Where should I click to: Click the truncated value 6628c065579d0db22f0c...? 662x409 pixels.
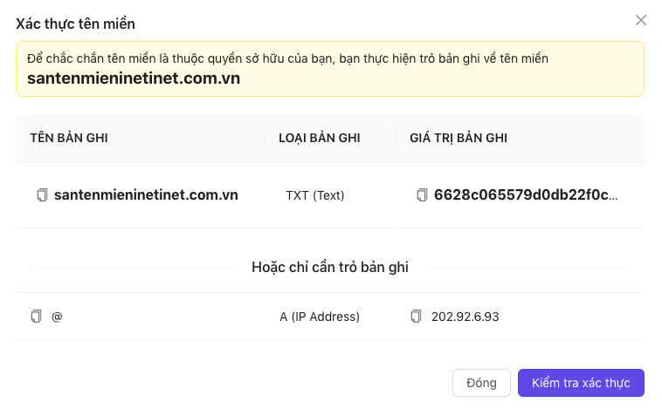coord(526,194)
